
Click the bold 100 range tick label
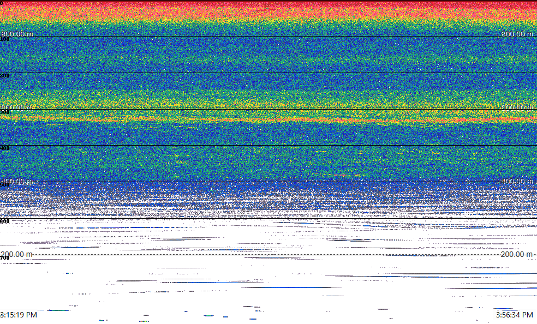pos(5,39)
